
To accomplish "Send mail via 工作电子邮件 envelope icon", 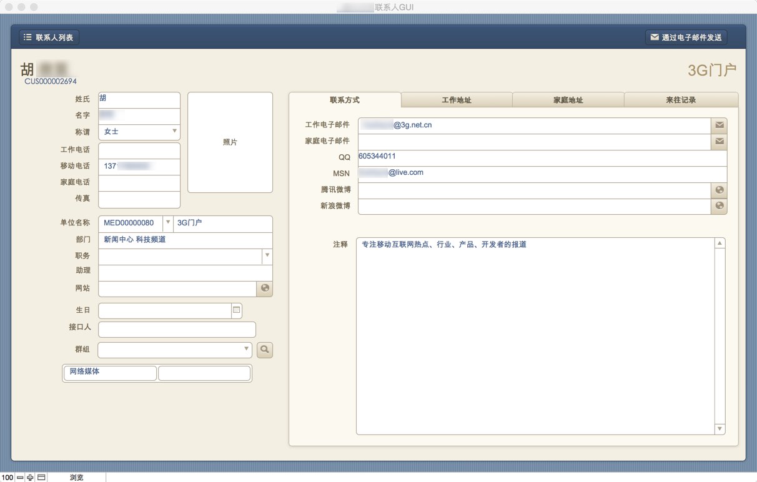I will click(x=720, y=125).
